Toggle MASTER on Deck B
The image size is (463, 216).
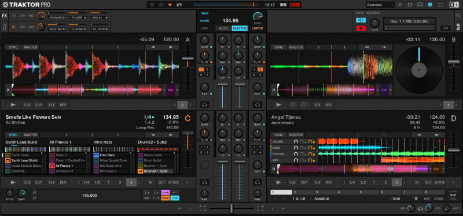[296, 47]
